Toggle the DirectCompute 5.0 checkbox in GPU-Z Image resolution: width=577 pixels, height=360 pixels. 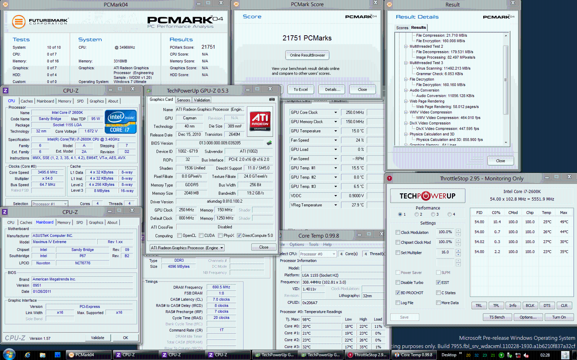(x=239, y=235)
